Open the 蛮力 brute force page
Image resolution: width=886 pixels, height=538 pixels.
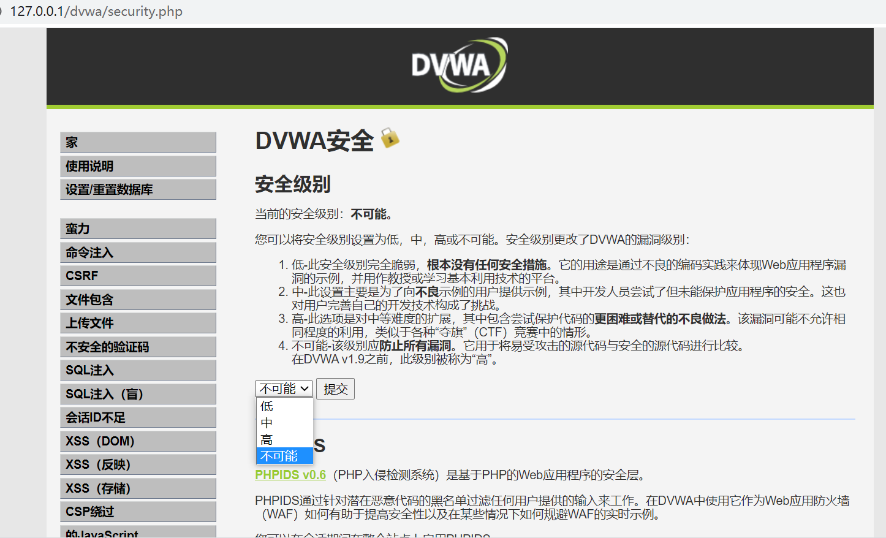click(138, 229)
